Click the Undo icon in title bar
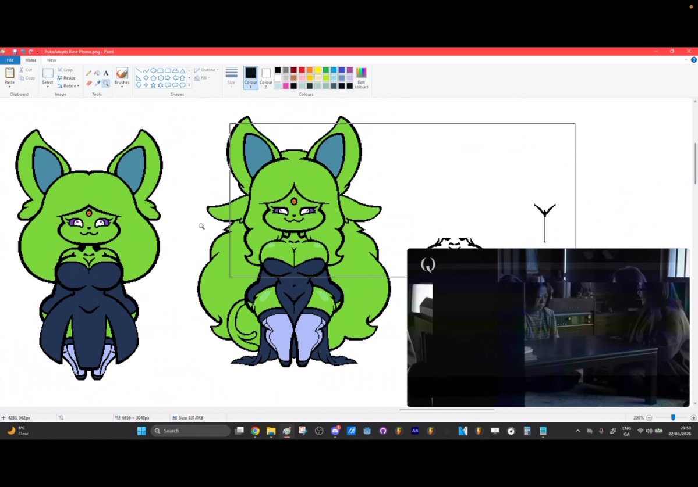This screenshot has height=487, width=698. (23, 52)
